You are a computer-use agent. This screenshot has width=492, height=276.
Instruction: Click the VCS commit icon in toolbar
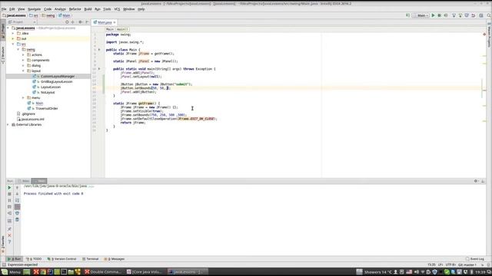[460, 15]
